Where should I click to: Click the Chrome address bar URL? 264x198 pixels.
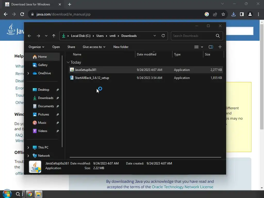point(63,14)
